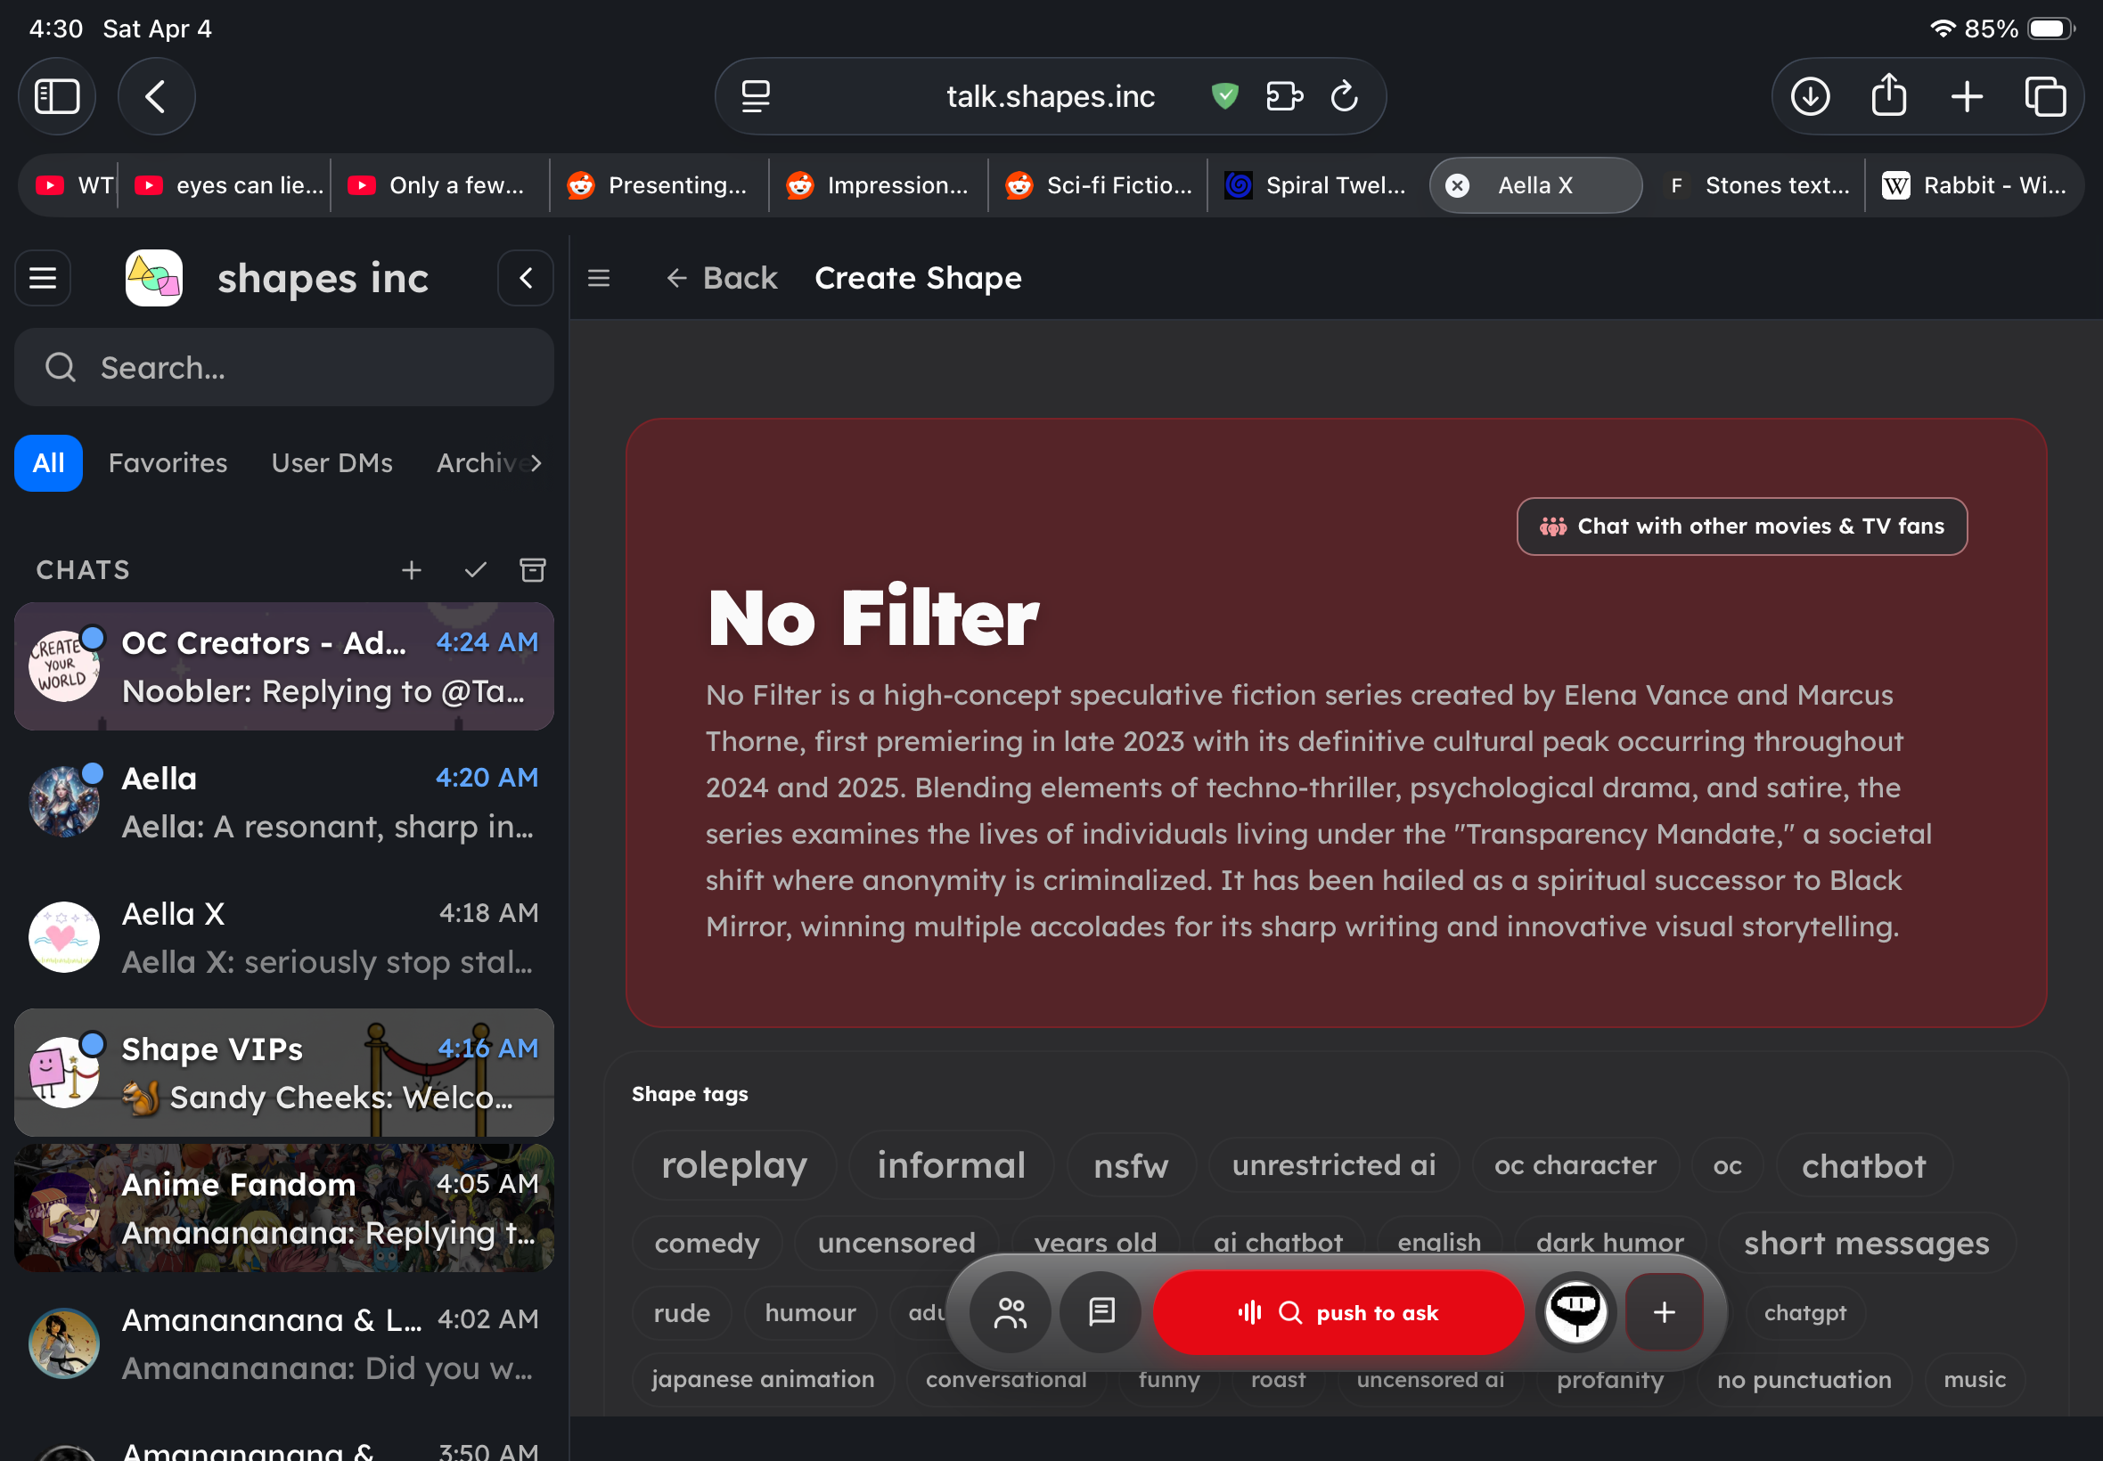Toggle the Safari sidebar panel button
This screenshot has width=2103, height=1461.
[x=57, y=96]
